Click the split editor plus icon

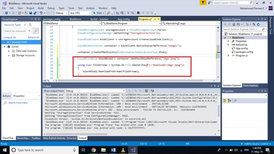[218, 27]
